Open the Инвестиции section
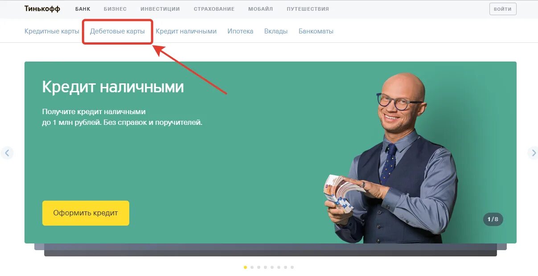Viewport: 538px width, 276px height. pos(160,9)
